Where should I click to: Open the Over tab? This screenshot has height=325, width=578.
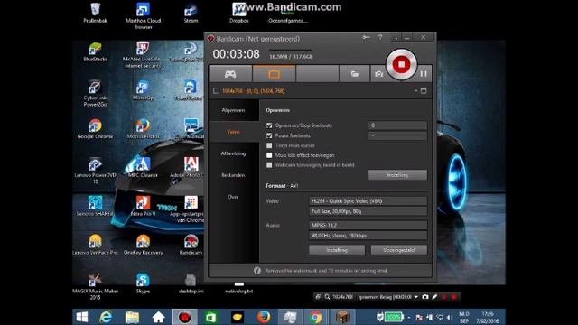tap(233, 197)
